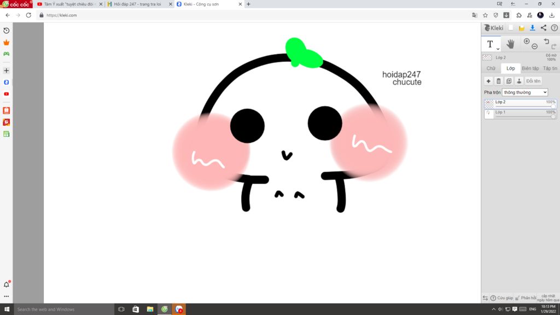Close the Kleki browser tab

[240, 4]
